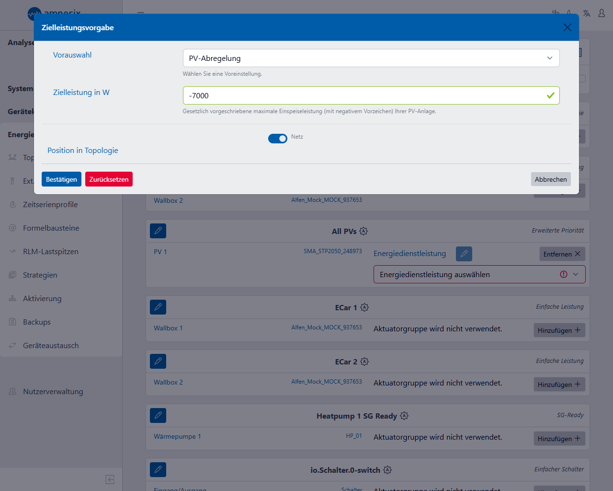Go to Strategien in the sidebar
This screenshot has width=613, height=491.
(40, 275)
